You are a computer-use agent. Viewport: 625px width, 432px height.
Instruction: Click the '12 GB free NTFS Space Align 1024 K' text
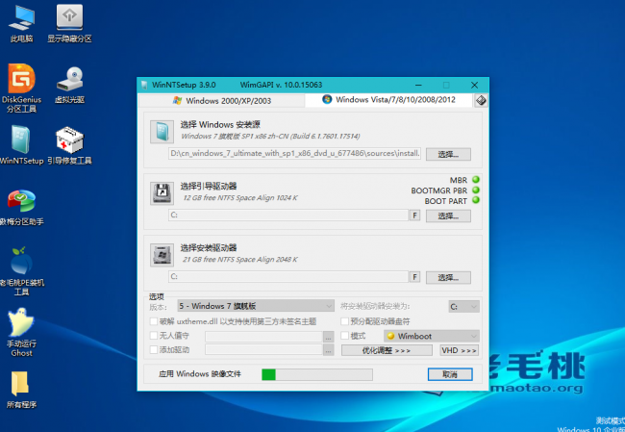pyautogui.click(x=240, y=197)
